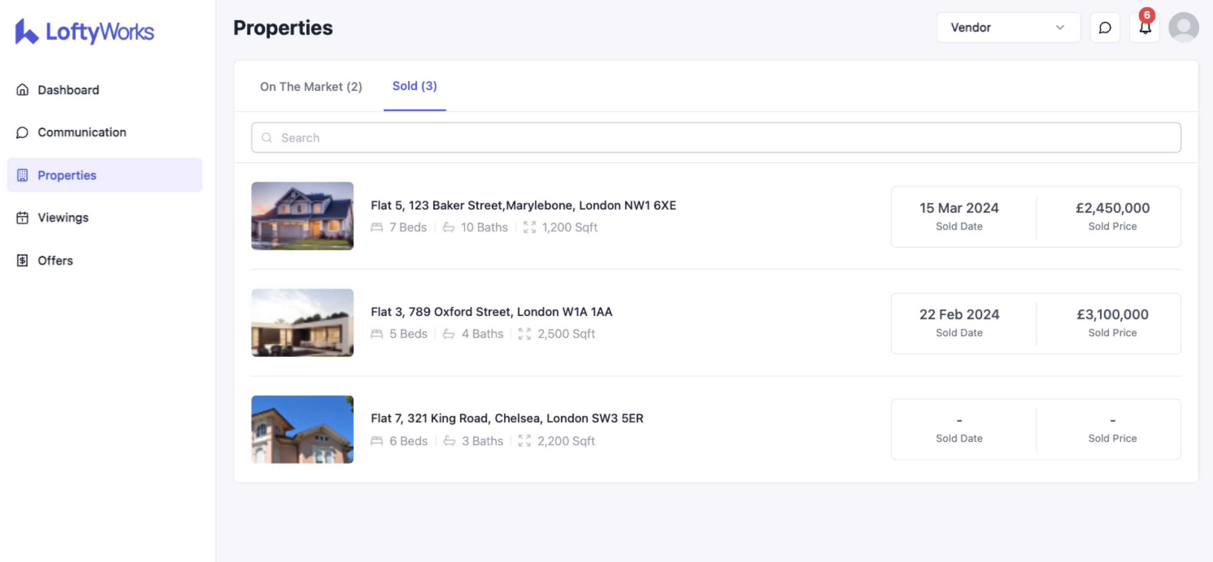
Task: Open the chat messages icon in header
Action: [x=1105, y=28]
